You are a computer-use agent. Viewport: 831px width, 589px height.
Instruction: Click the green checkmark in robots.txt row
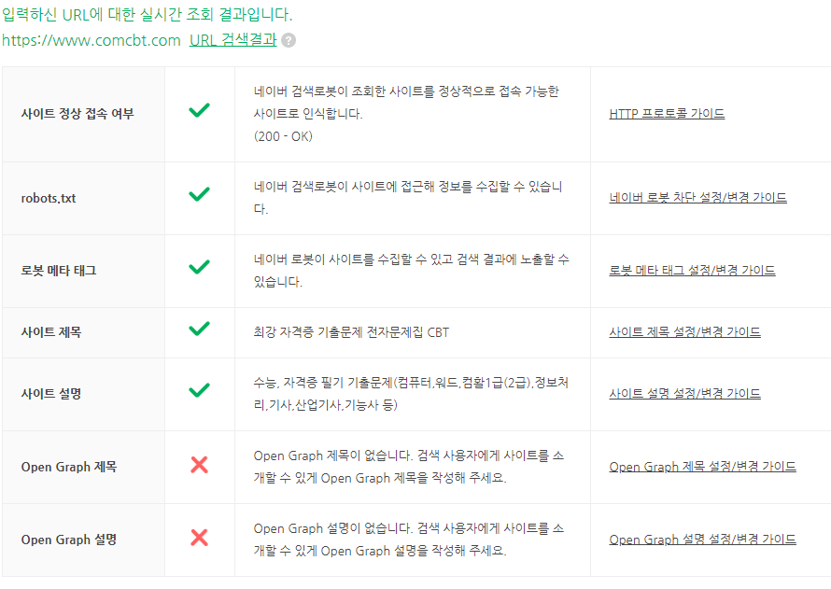[199, 194]
